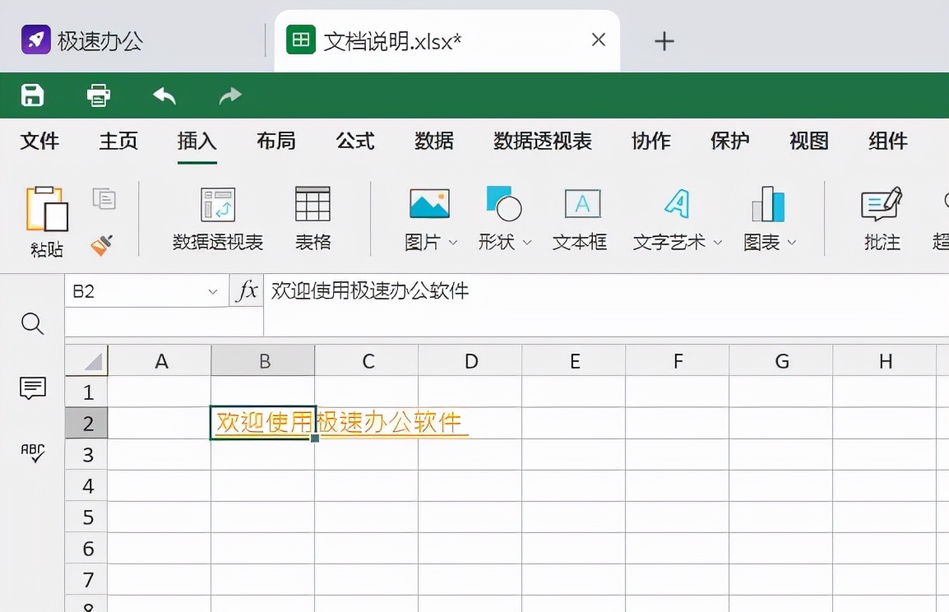Screen dimensions: 949x612
Task: Add a 批注 (comment)
Action: tap(881, 218)
